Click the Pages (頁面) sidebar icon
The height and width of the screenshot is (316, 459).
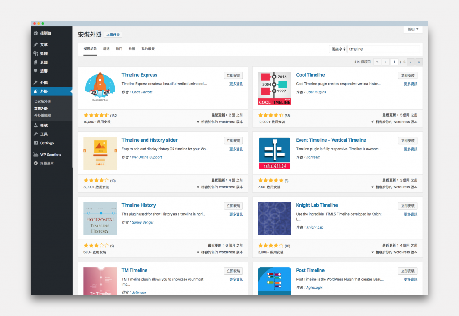36,62
